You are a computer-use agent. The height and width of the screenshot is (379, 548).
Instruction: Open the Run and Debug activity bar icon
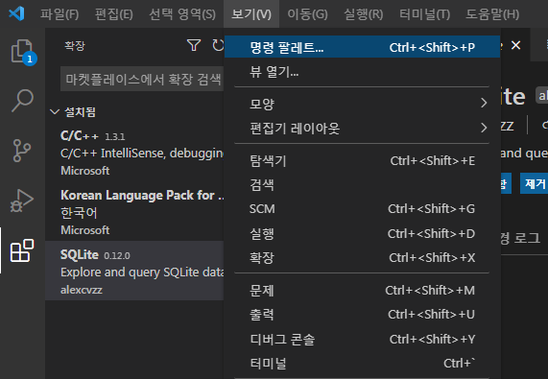point(22,201)
